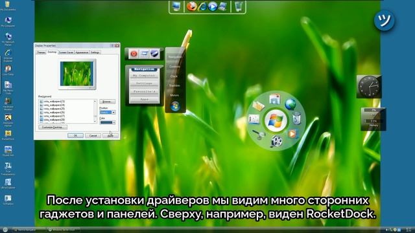Click Cancel in Display Properties

coord(93,135)
